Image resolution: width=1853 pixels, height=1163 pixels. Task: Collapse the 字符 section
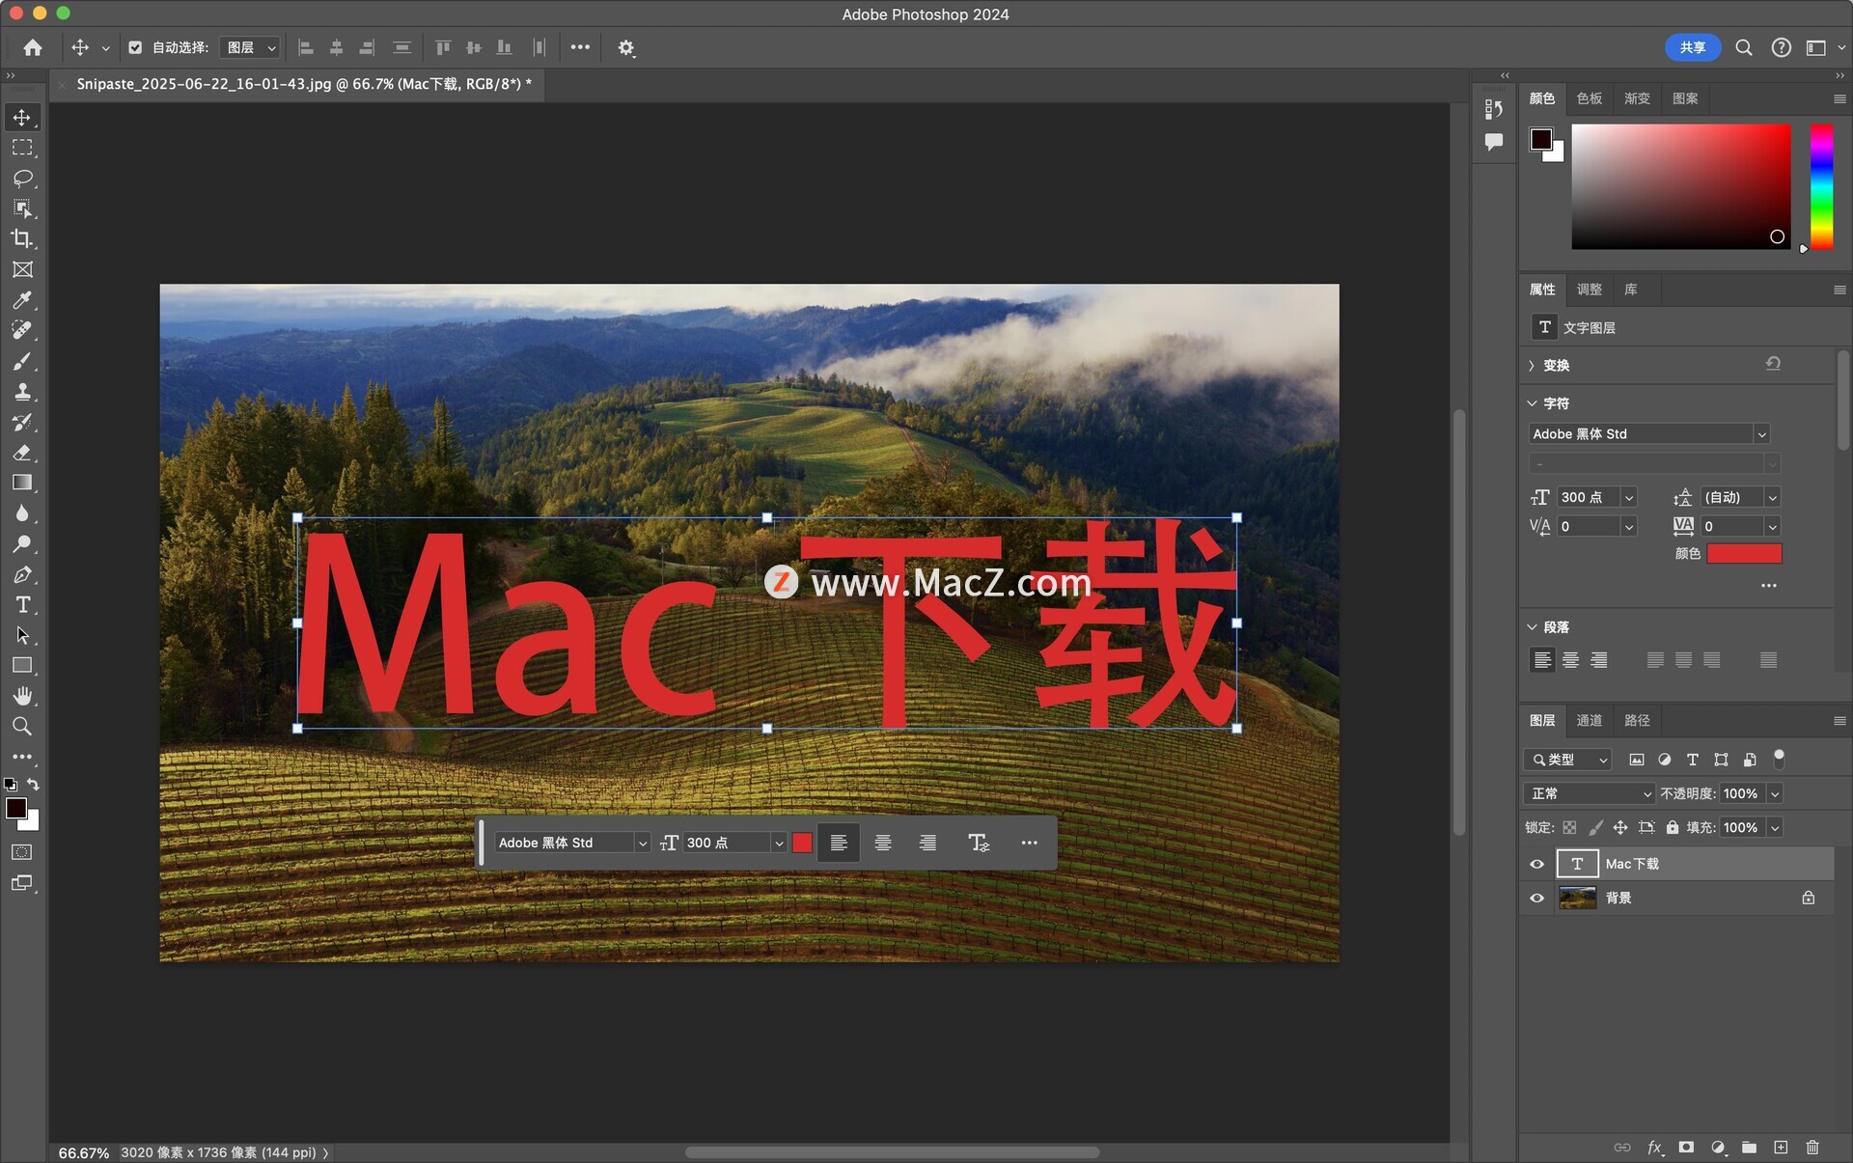(x=1532, y=403)
